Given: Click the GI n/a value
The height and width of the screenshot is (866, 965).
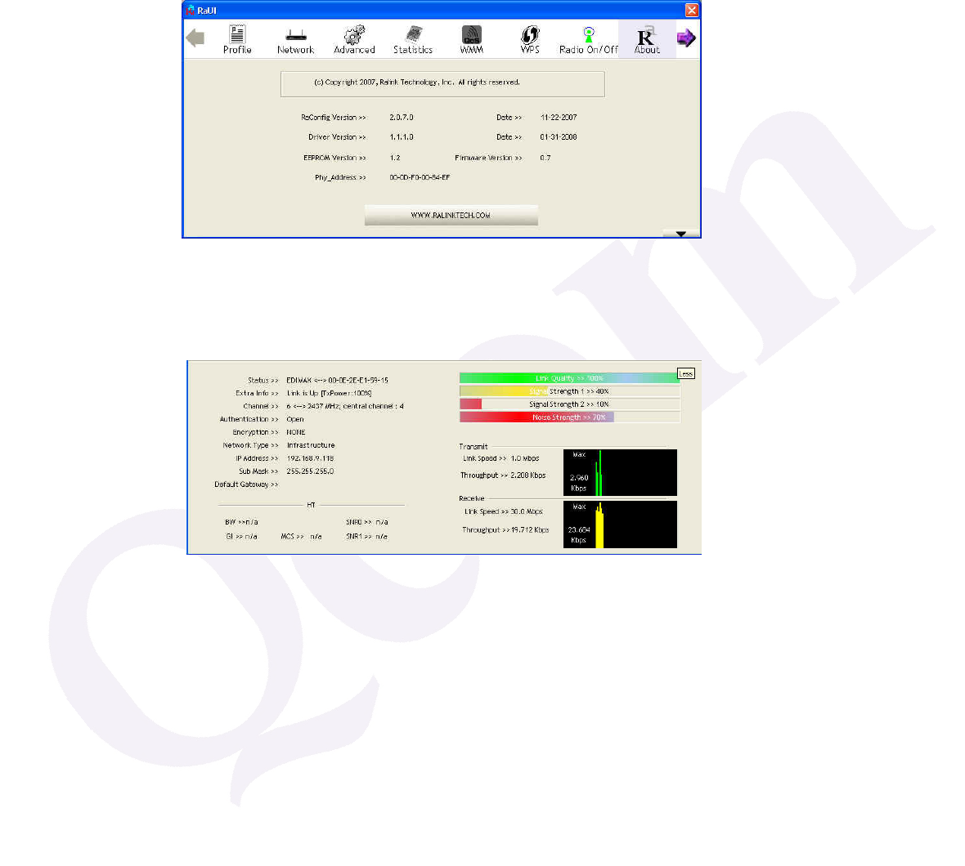Looking at the screenshot, I should 250,536.
